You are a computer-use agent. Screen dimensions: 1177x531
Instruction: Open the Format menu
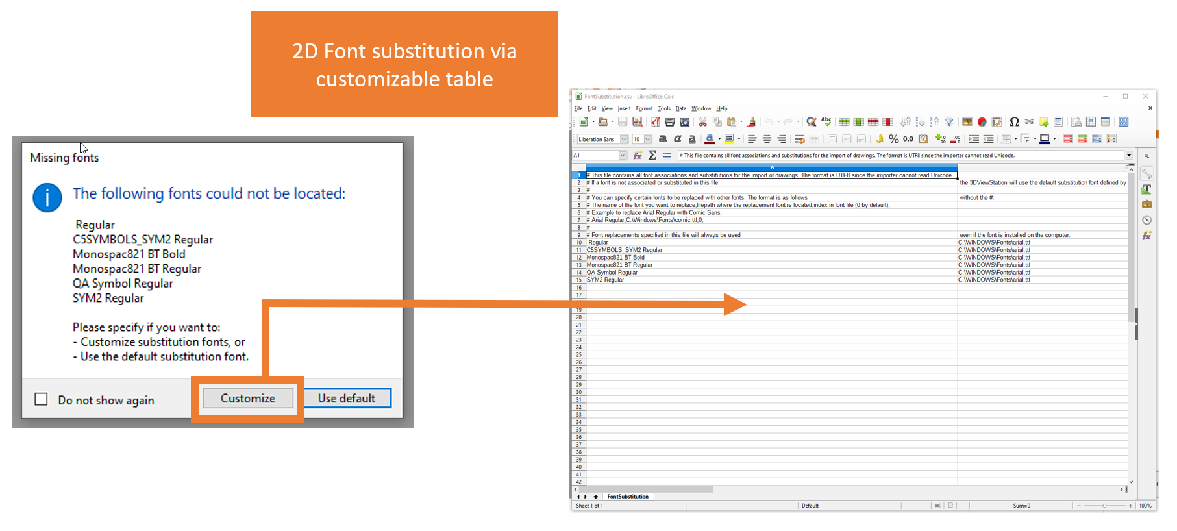point(644,109)
